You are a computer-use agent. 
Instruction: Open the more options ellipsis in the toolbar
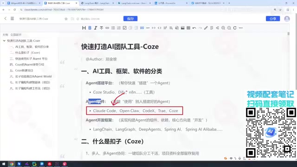click(x=241, y=28)
